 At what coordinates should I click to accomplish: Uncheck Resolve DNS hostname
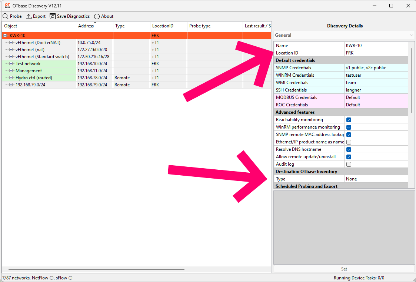tap(349, 150)
